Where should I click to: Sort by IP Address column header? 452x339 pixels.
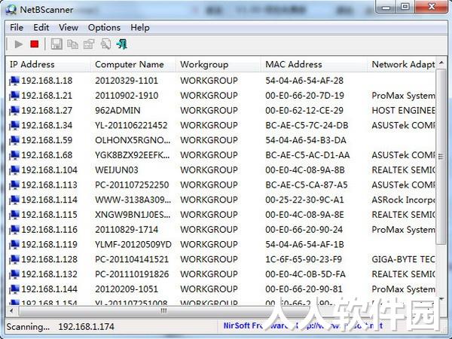pyautogui.click(x=48, y=64)
